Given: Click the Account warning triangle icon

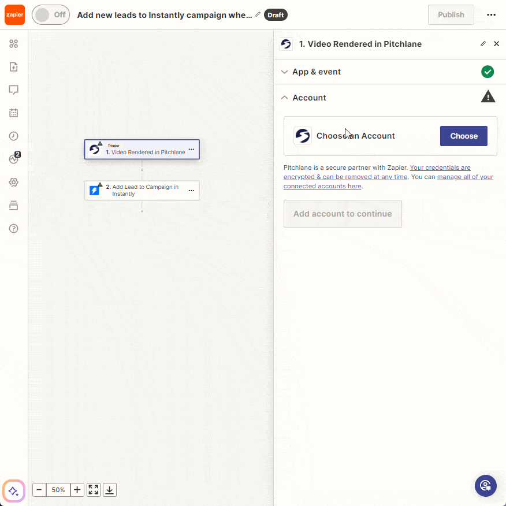Looking at the screenshot, I should click(x=488, y=96).
